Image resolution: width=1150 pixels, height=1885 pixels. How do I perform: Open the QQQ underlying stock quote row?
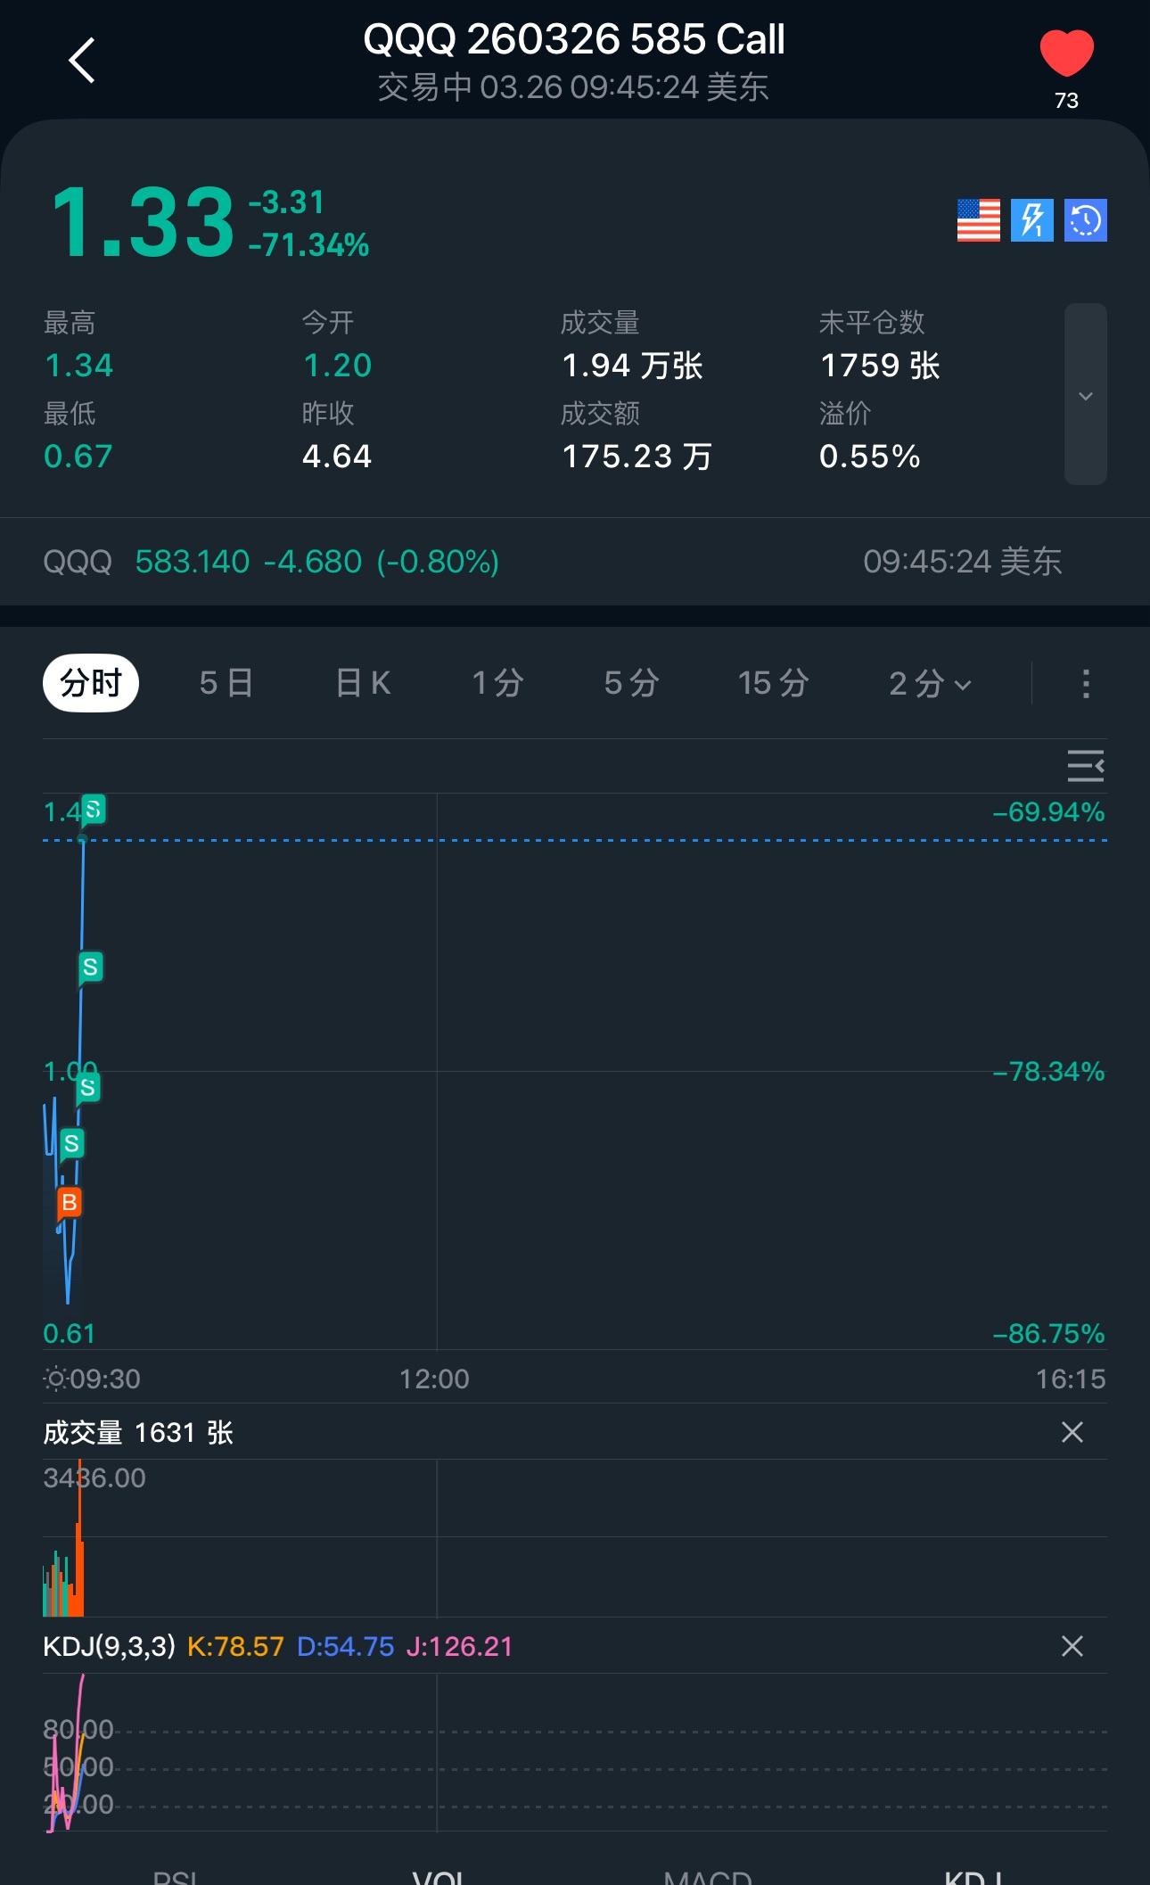tap(575, 562)
